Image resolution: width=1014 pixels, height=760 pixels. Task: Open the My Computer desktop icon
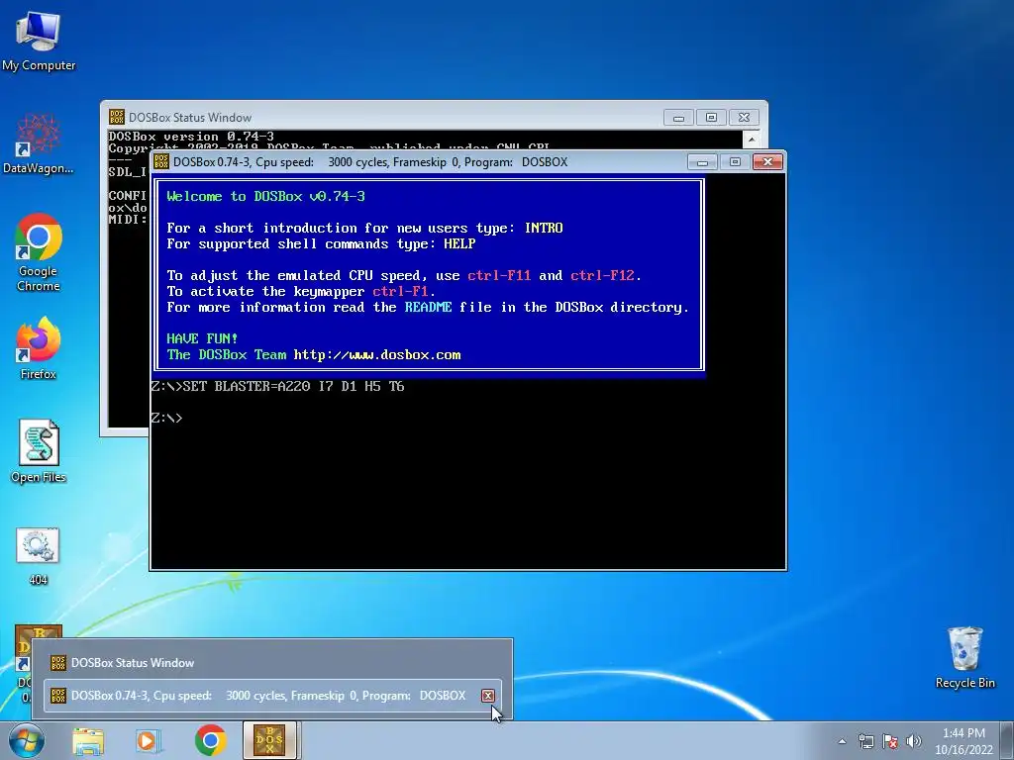click(x=39, y=41)
